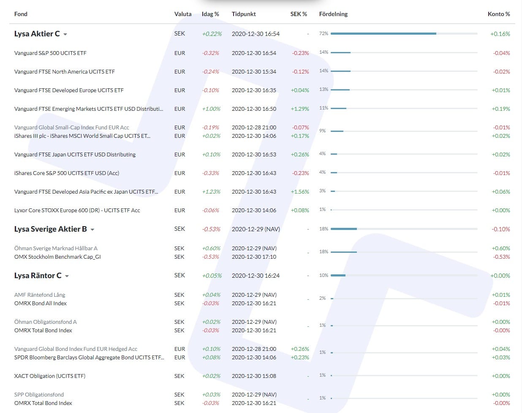Select OMRX Bond All Index

coord(41,303)
